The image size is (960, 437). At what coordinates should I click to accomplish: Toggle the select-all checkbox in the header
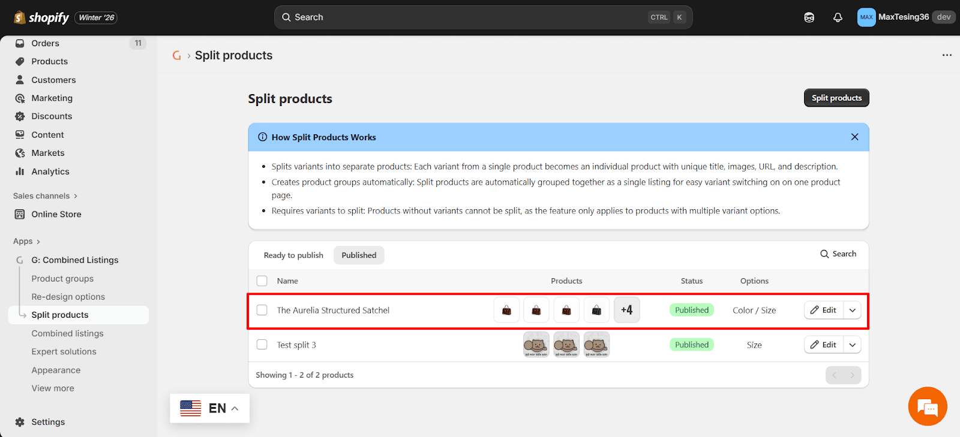pyautogui.click(x=262, y=281)
